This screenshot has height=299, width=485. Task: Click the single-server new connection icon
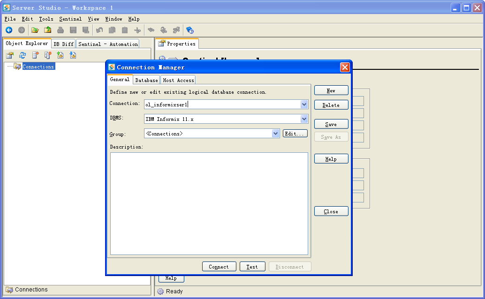tap(35, 55)
